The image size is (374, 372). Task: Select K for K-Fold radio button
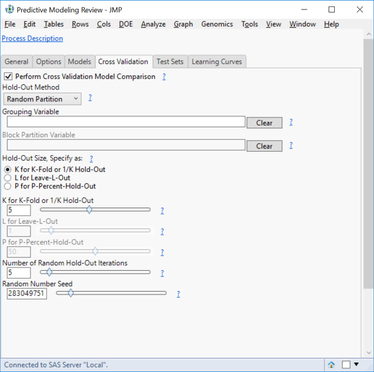click(x=8, y=170)
